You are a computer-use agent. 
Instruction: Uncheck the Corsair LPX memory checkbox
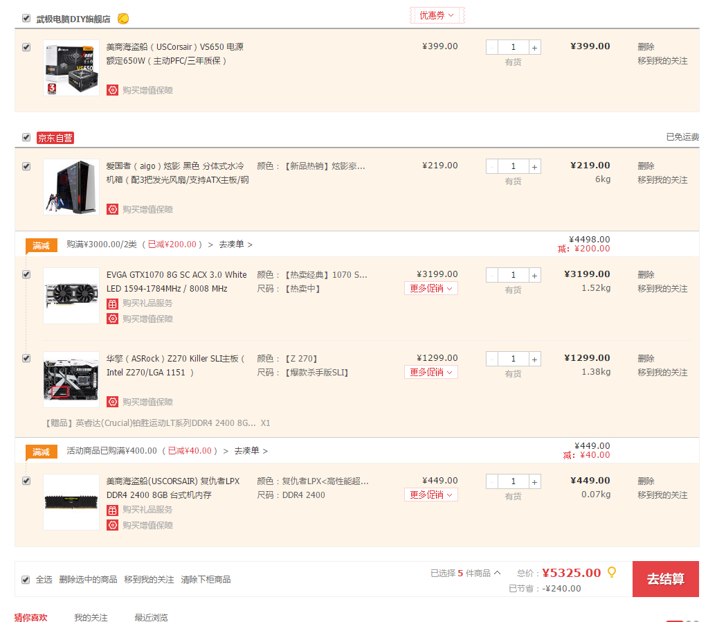tap(26, 481)
